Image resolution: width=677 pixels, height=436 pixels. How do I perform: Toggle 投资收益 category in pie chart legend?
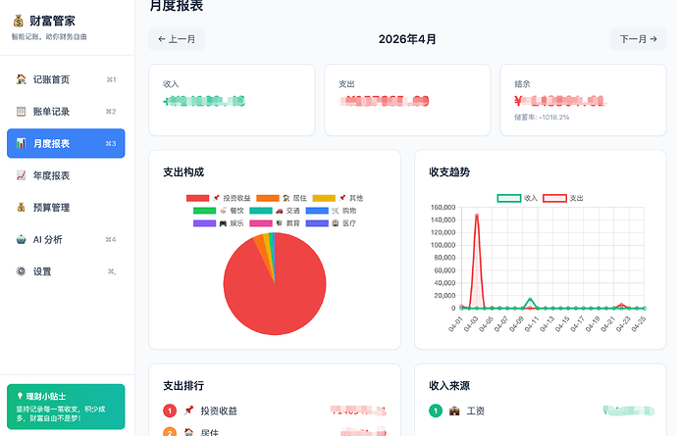click(x=218, y=198)
